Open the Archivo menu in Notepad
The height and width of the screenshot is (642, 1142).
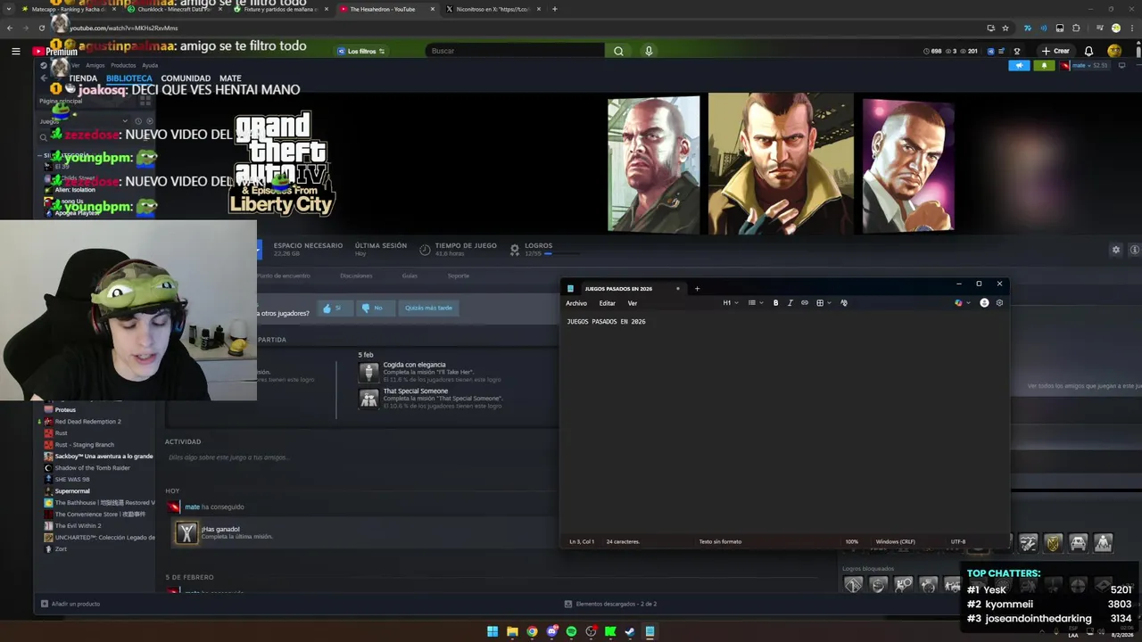click(576, 303)
